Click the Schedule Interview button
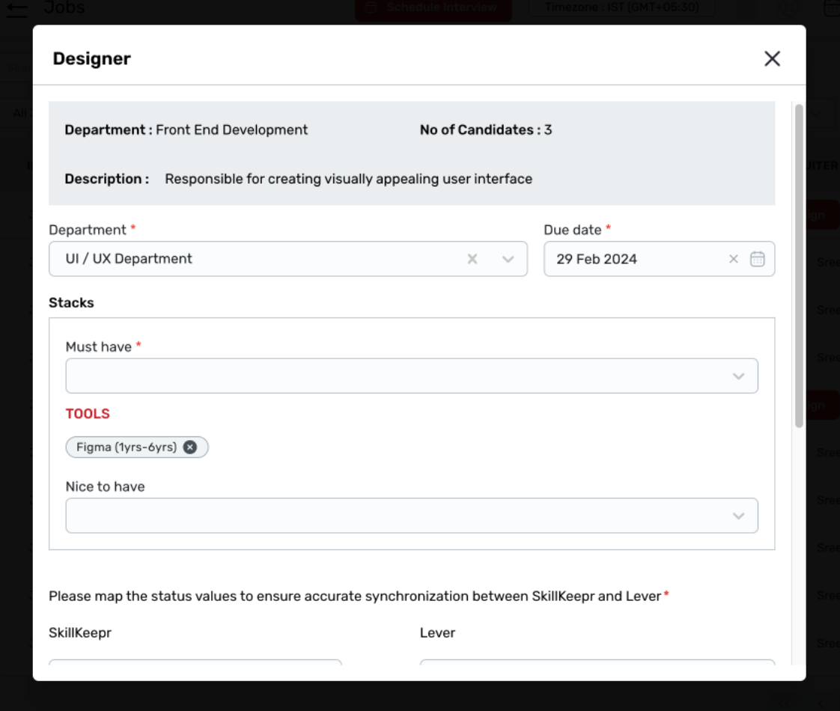This screenshot has height=711, width=840. pos(433,7)
